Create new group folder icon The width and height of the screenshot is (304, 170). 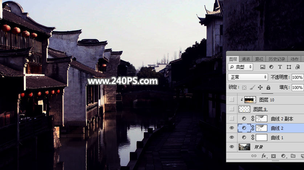[293, 156]
